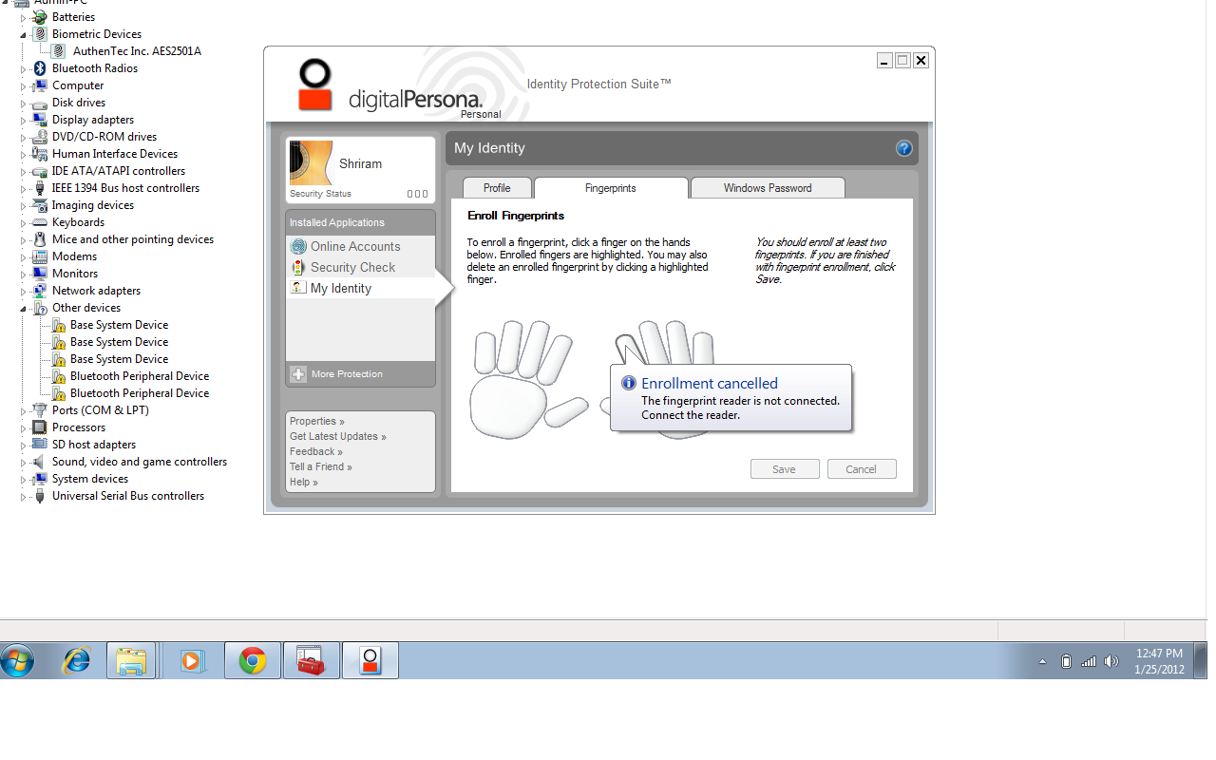
Task: Click Get Latest Updates link
Action: (x=338, y=436)
